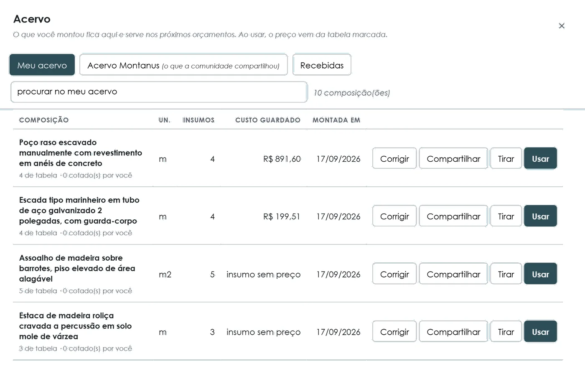Image resolution: width=585 pixels, height=366 pixels.
Task: Click Compartilhar for Assoalho de madeira
Action: [453, 274]
